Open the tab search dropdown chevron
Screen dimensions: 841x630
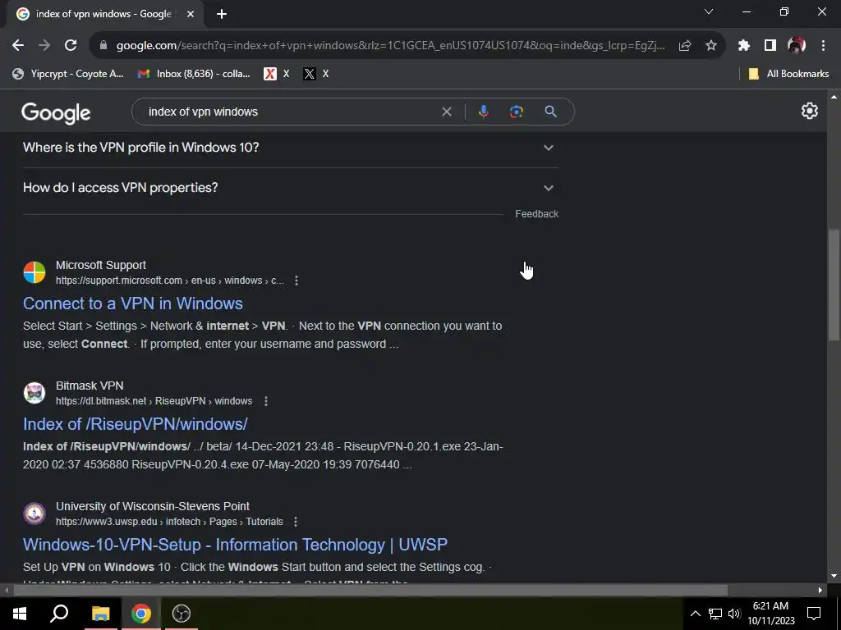point(709,11)
